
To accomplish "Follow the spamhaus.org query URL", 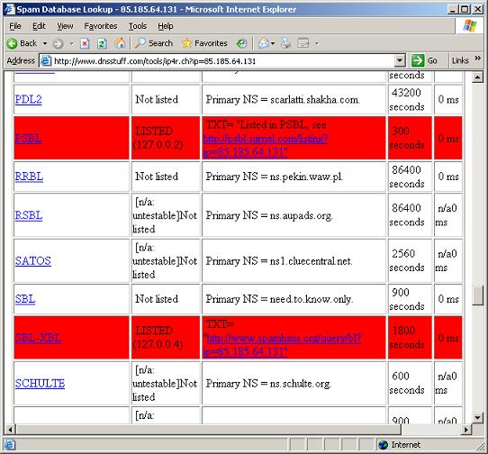I will [282, 345].
